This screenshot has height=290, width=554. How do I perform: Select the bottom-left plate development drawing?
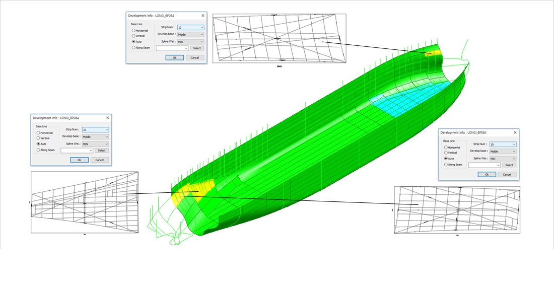click(84, 202)
